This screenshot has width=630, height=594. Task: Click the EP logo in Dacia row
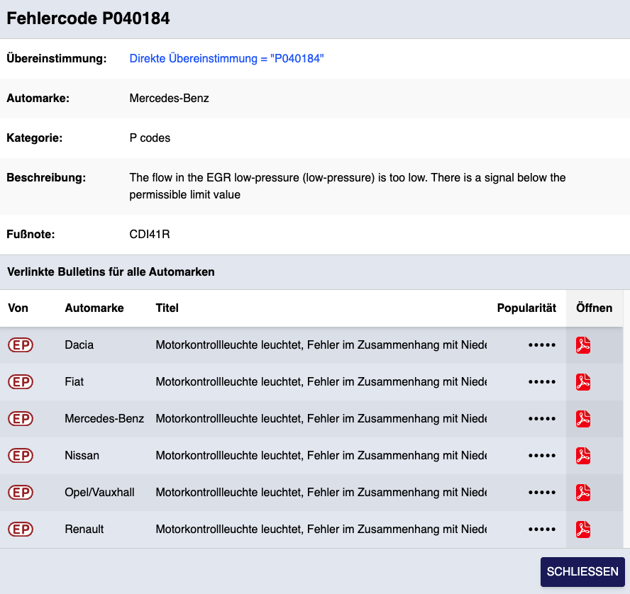(21, 345)
